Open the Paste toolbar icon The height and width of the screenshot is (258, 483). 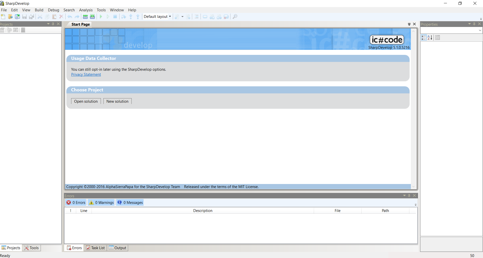coord(54,16)
